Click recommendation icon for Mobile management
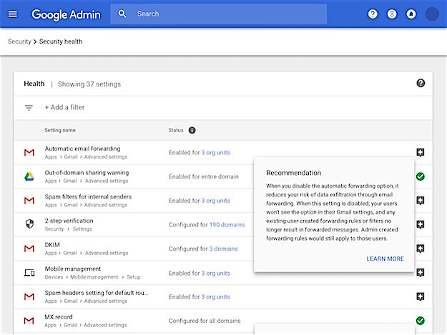Image resolution: width=447 pixels, height=335 pixels. [421, 273]
